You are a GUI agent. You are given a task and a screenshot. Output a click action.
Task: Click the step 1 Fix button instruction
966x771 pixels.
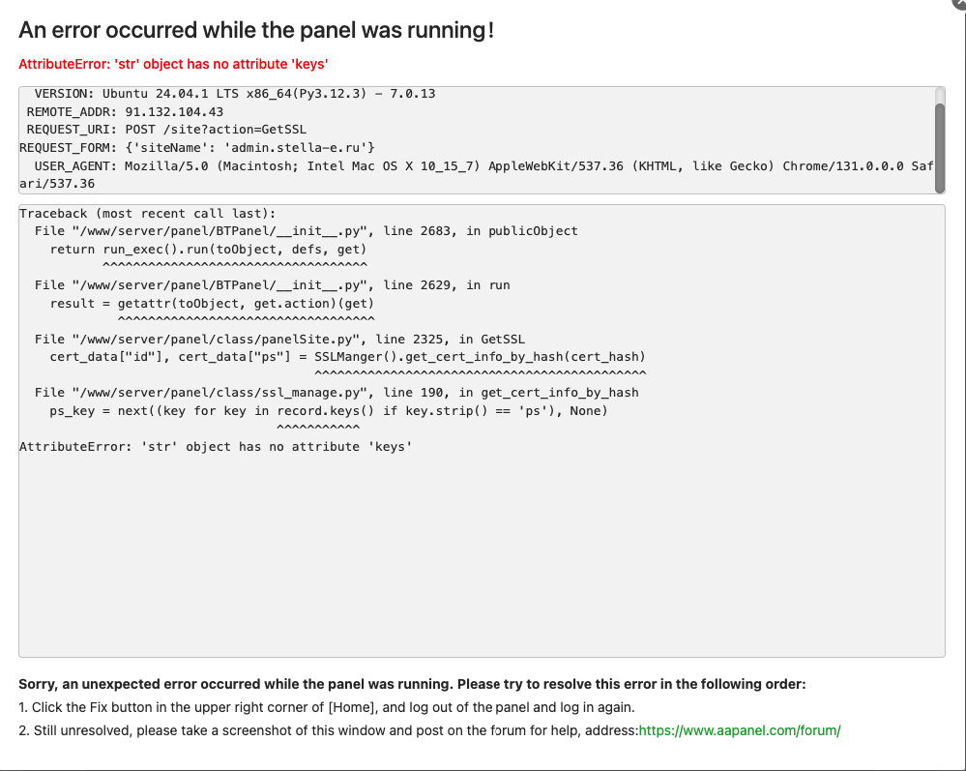[327, 707]
